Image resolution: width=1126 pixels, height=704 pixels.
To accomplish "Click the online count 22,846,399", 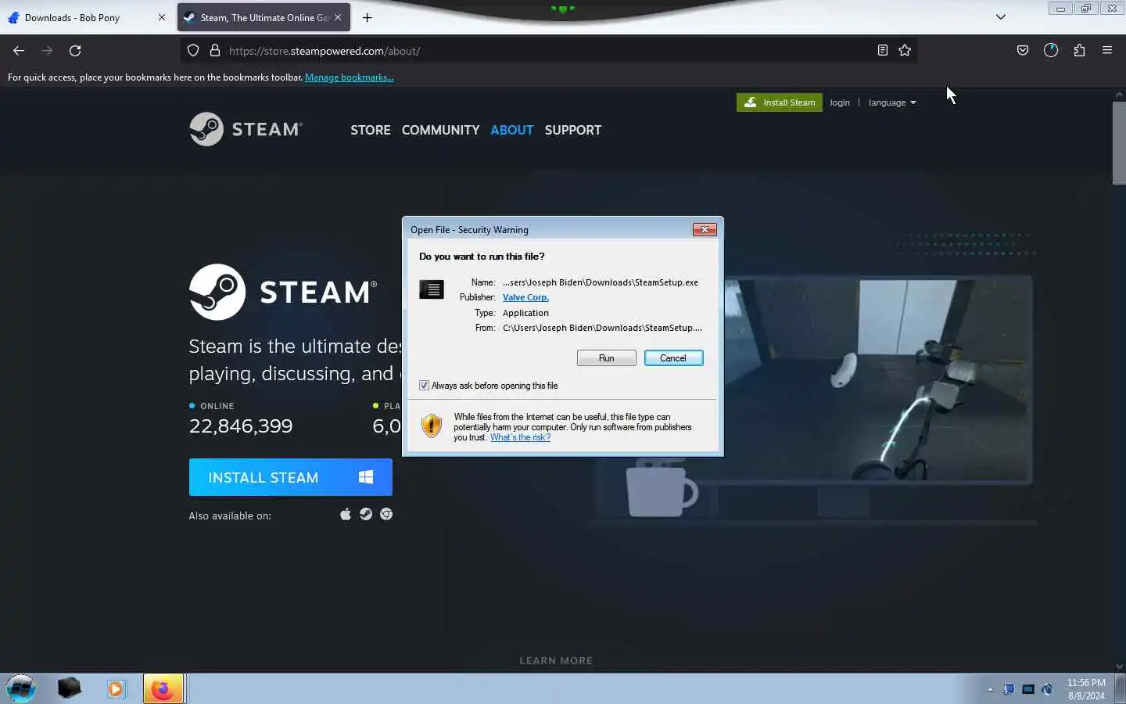I will [241, 426].
